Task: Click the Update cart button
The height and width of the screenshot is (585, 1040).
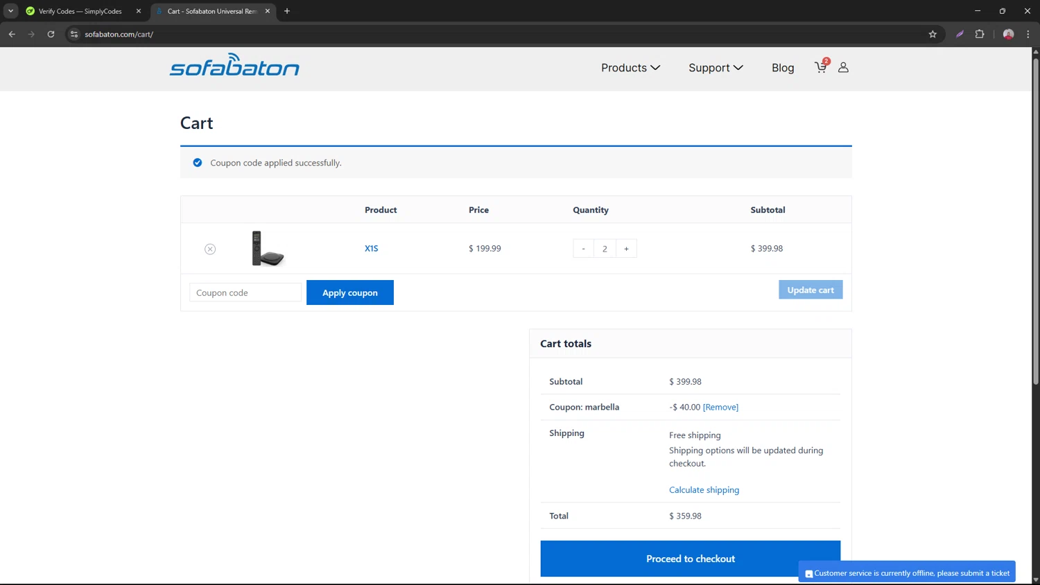Action: click(x=811, y=290)
